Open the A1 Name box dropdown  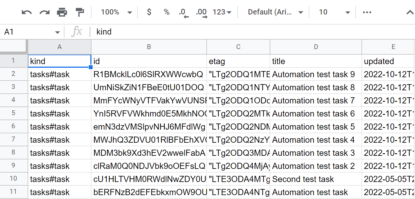click(57, 32)
